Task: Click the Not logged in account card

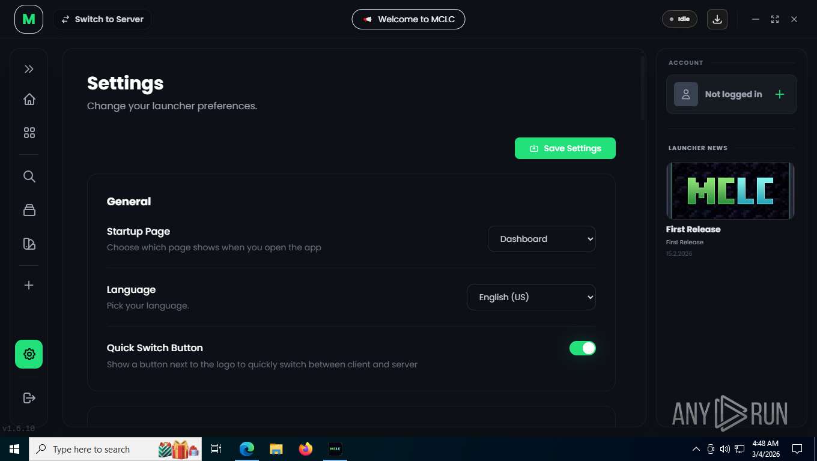Action: [732, 94]
